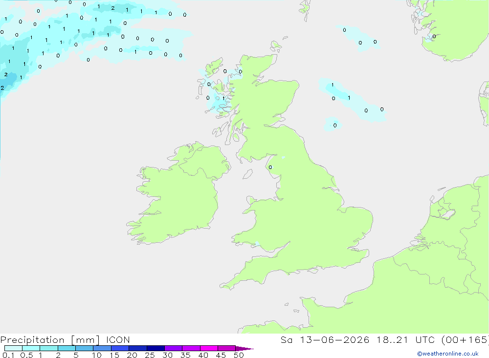
Task: Click the "40" legend scale label
Action: 203,355
